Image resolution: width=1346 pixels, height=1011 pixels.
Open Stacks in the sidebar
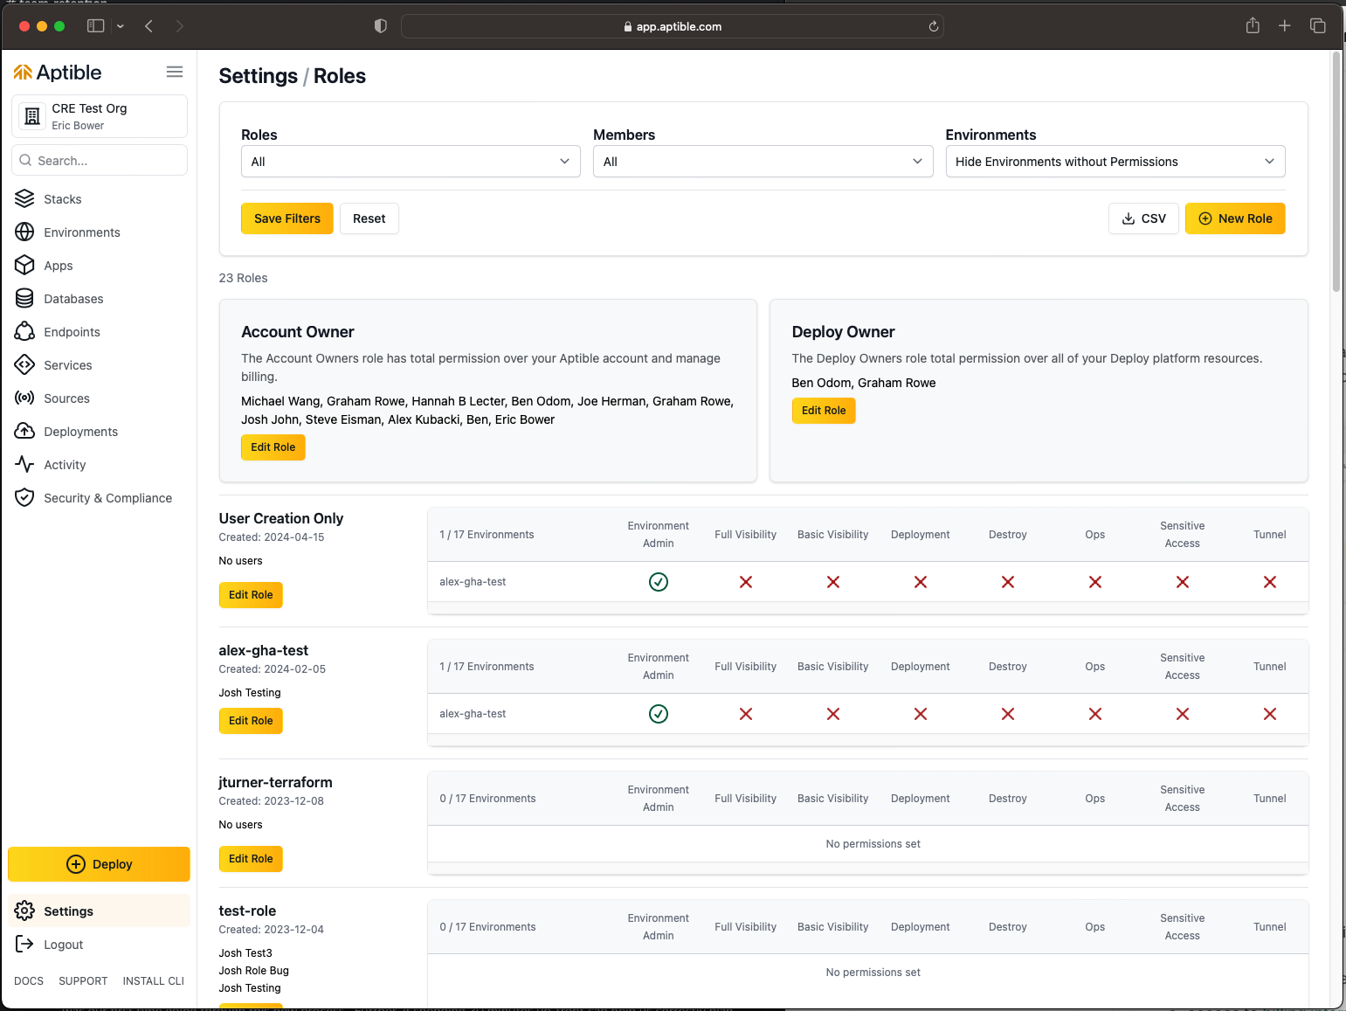pos(63,199)
